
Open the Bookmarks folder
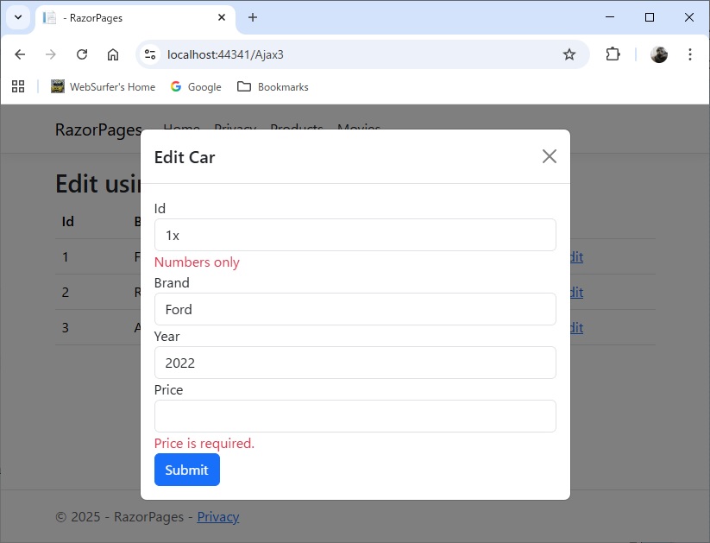click(x=273, y=86)
